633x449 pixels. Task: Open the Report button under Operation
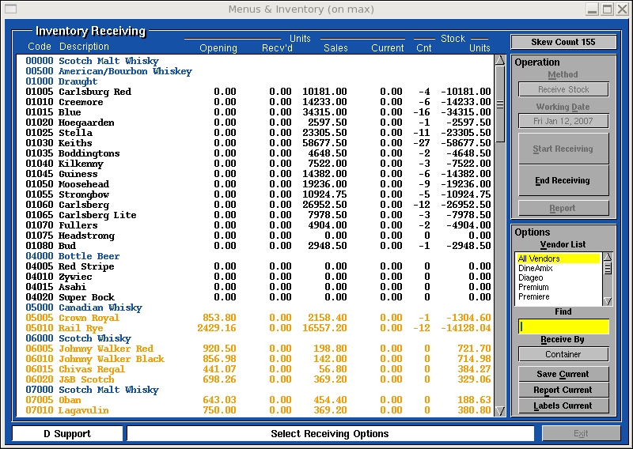(x=563, y=208)
